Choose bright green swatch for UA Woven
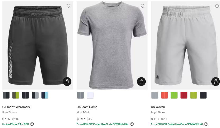Viewport: 220px width, 128px height. click(x=174, y=95)
